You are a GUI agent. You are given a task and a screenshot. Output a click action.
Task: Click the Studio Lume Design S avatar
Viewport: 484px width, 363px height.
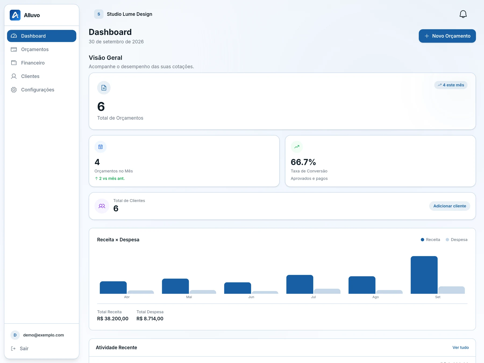[x=99, y=14]
